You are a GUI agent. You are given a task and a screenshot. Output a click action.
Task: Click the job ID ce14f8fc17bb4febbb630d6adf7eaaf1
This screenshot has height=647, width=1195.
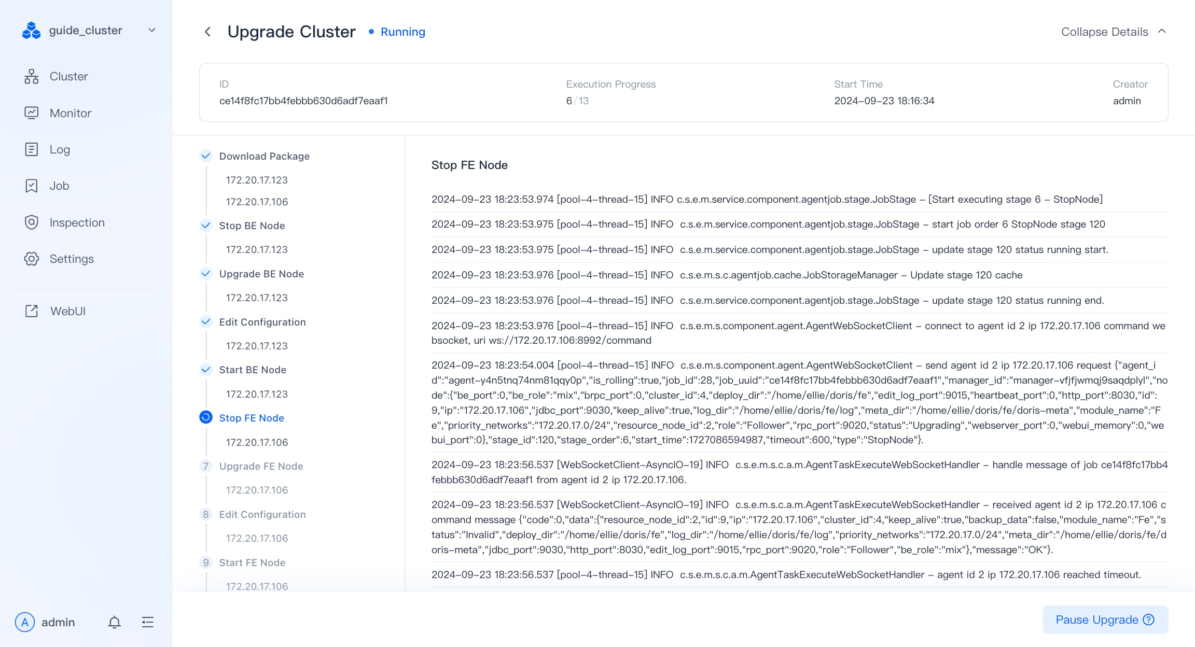coord(303,101)
